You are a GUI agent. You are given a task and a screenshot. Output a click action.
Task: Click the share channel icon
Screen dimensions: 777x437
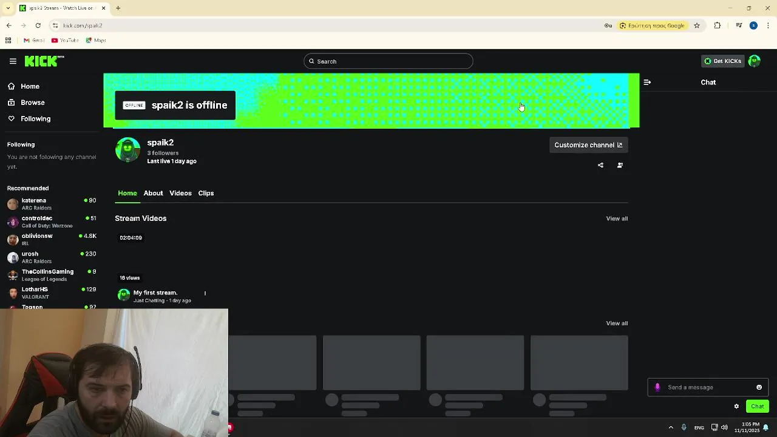click(600, 165)
